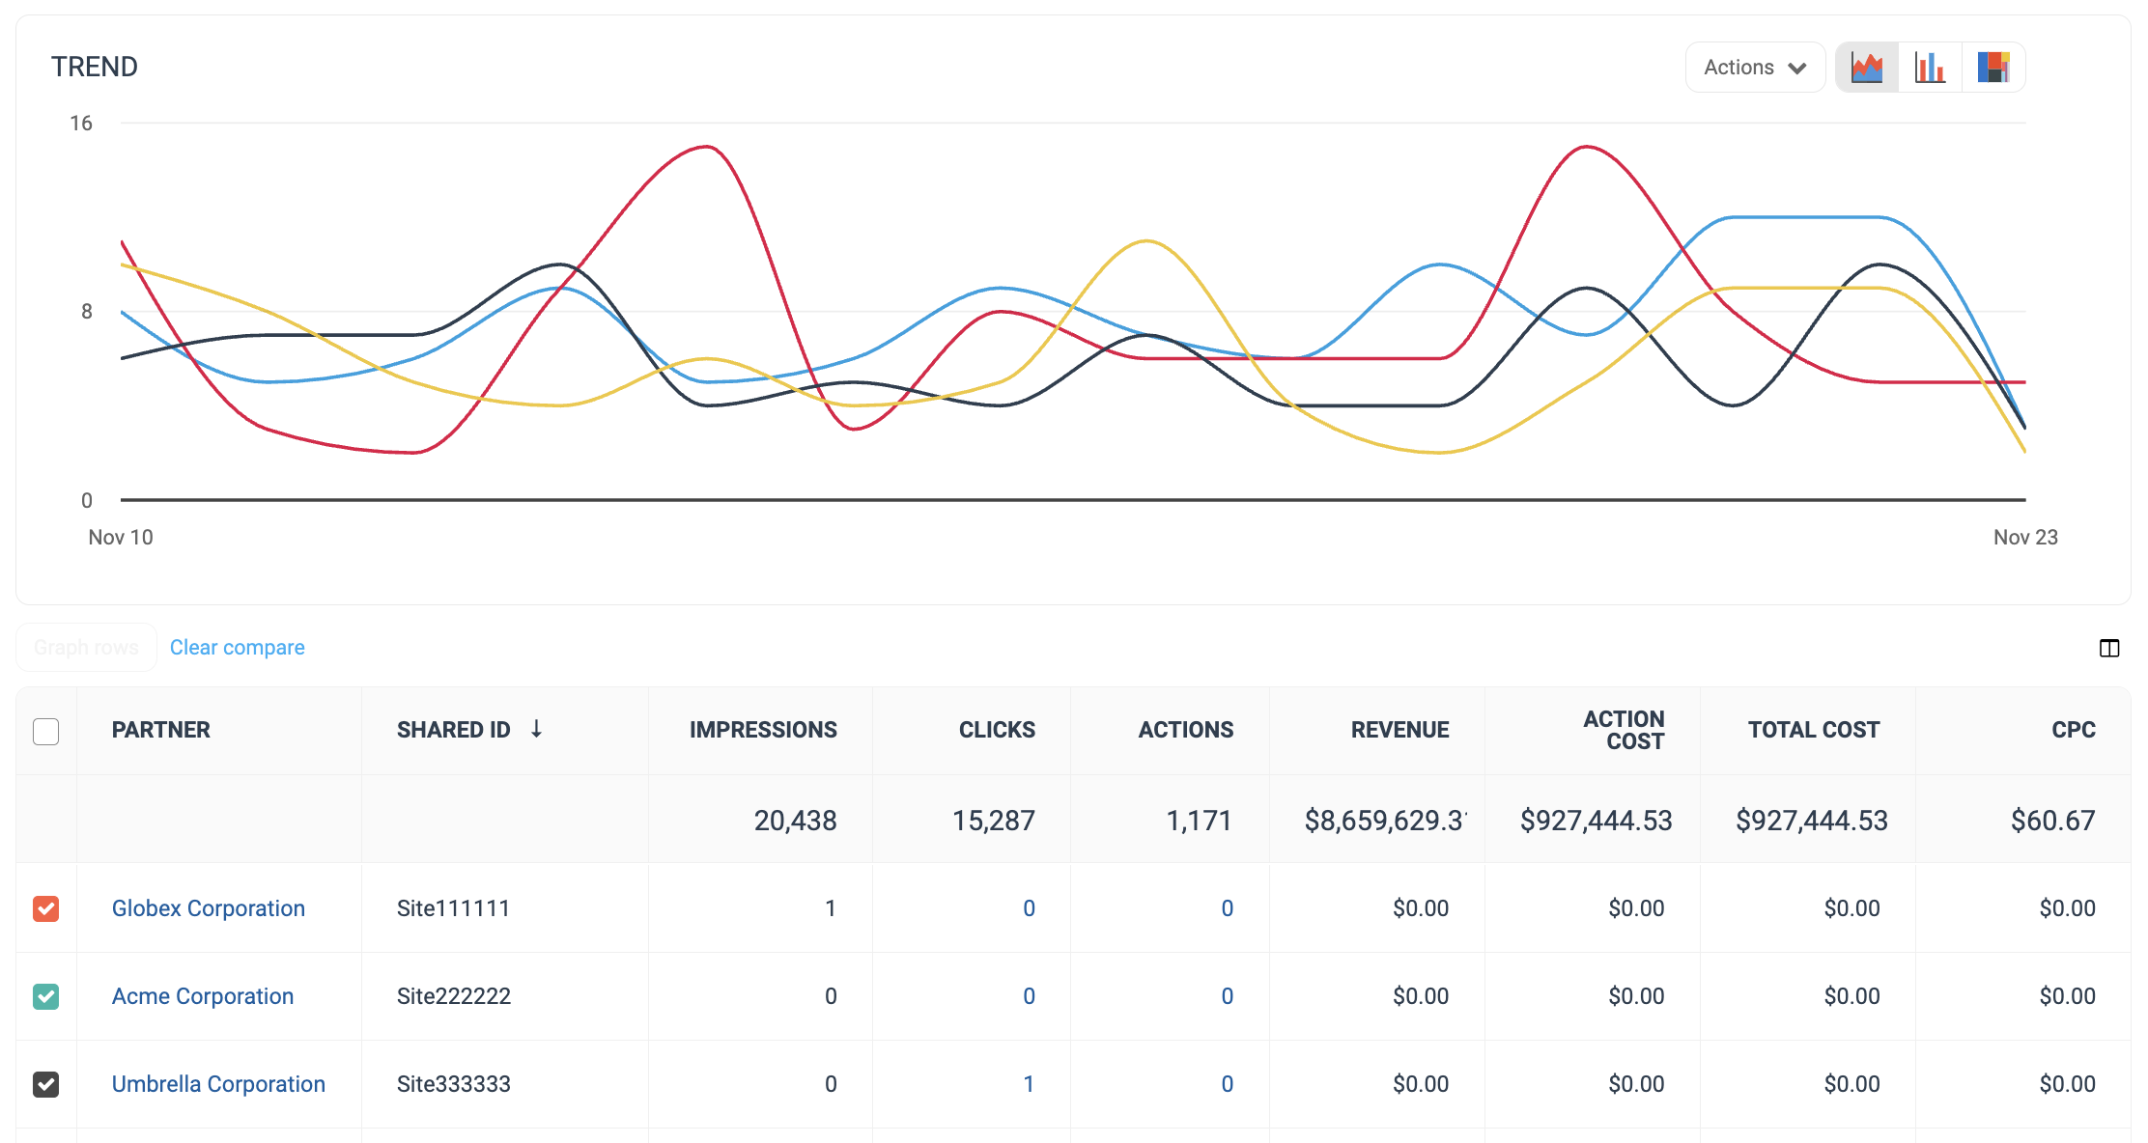
Task: Open Globex Corporation actions value 0
Action: (x=1227, y=908)
